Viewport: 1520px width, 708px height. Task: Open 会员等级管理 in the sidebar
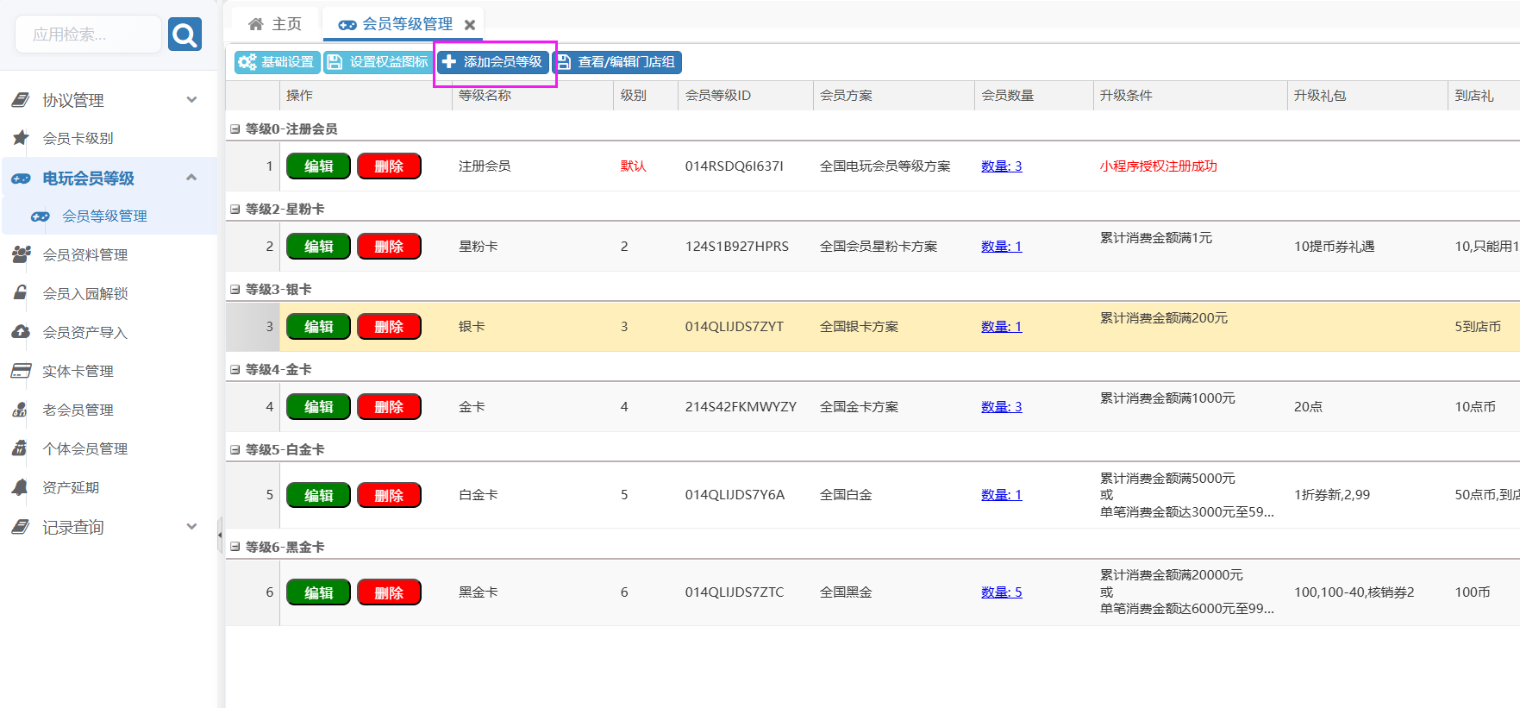tap(104, 216)
